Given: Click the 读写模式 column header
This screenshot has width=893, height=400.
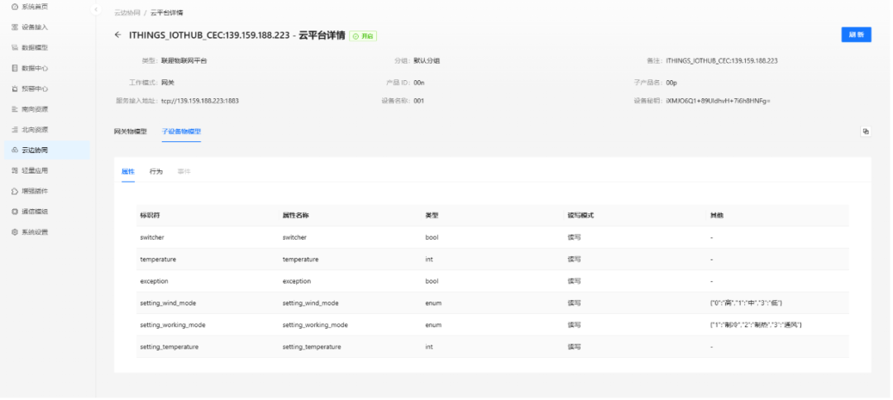Looking at the screenshot, I should coord(581,216).
